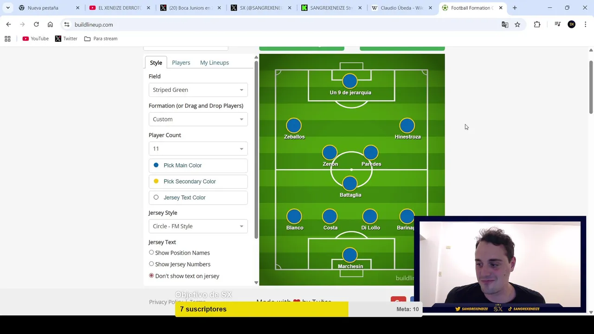Reload the page with the refresh icon

36,25
